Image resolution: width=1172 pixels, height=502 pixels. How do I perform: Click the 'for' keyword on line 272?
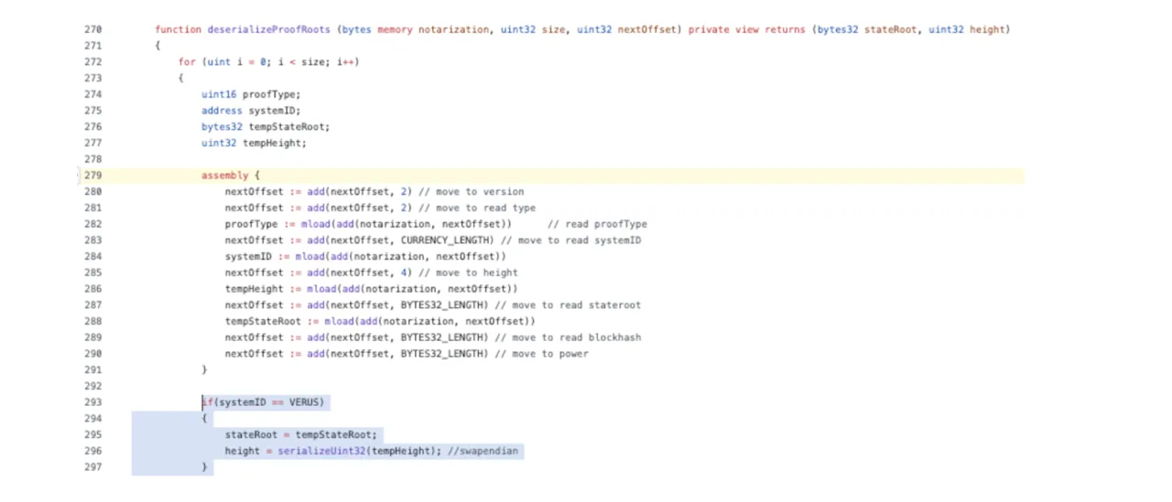click(x=187, y=62)
